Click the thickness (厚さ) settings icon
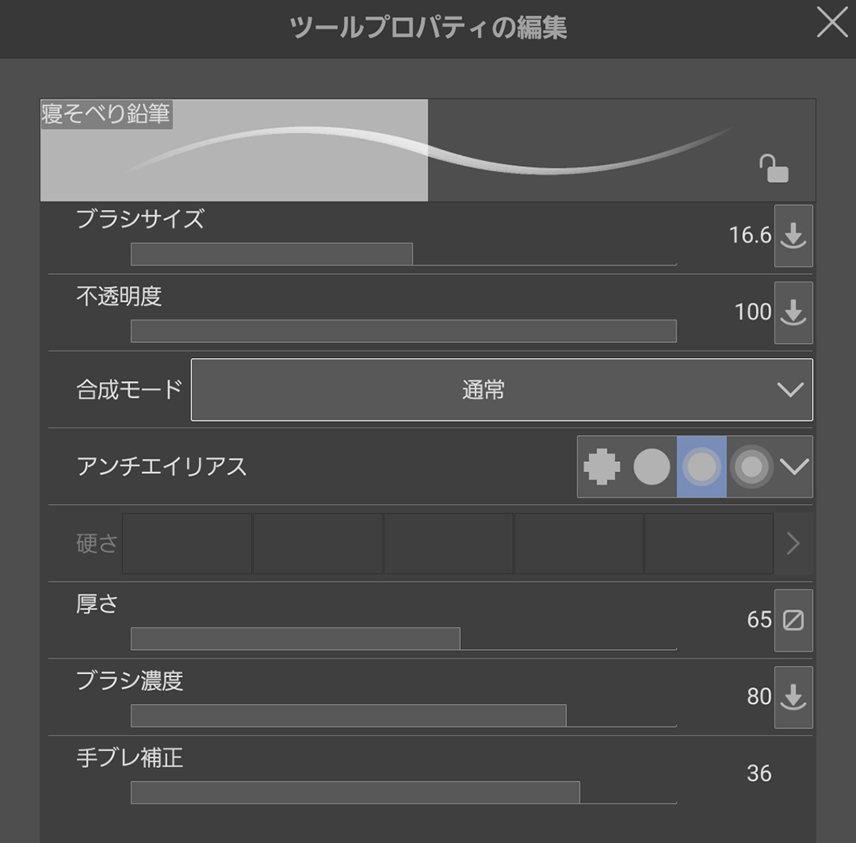856x843 pixels. [x=793, y=620]
